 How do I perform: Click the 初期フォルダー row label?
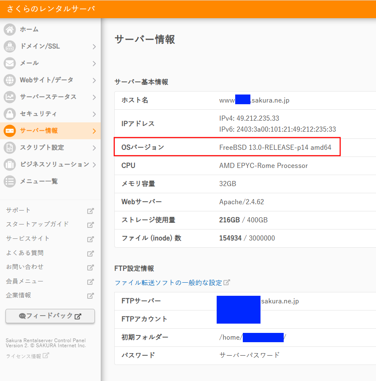coord(145,337)
